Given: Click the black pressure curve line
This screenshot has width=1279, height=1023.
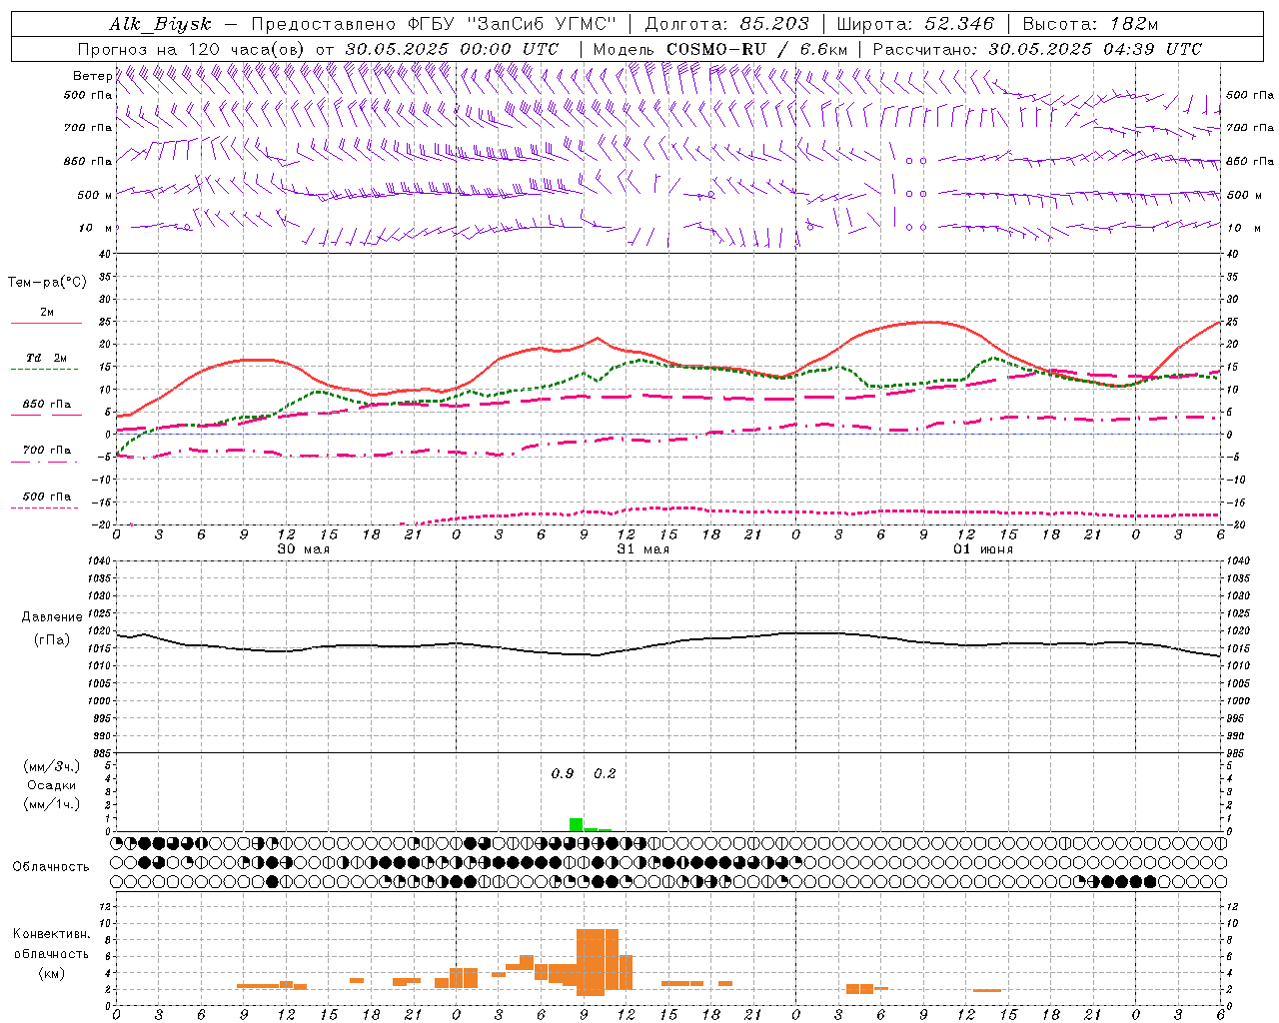Looking at the screenshot, I should coord(668,643).
